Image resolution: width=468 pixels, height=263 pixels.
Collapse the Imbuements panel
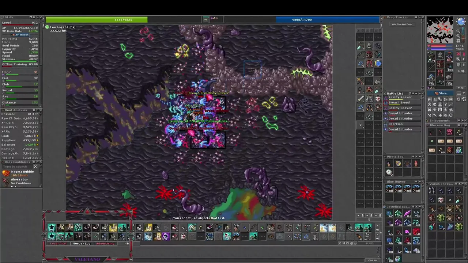[463, 121]
